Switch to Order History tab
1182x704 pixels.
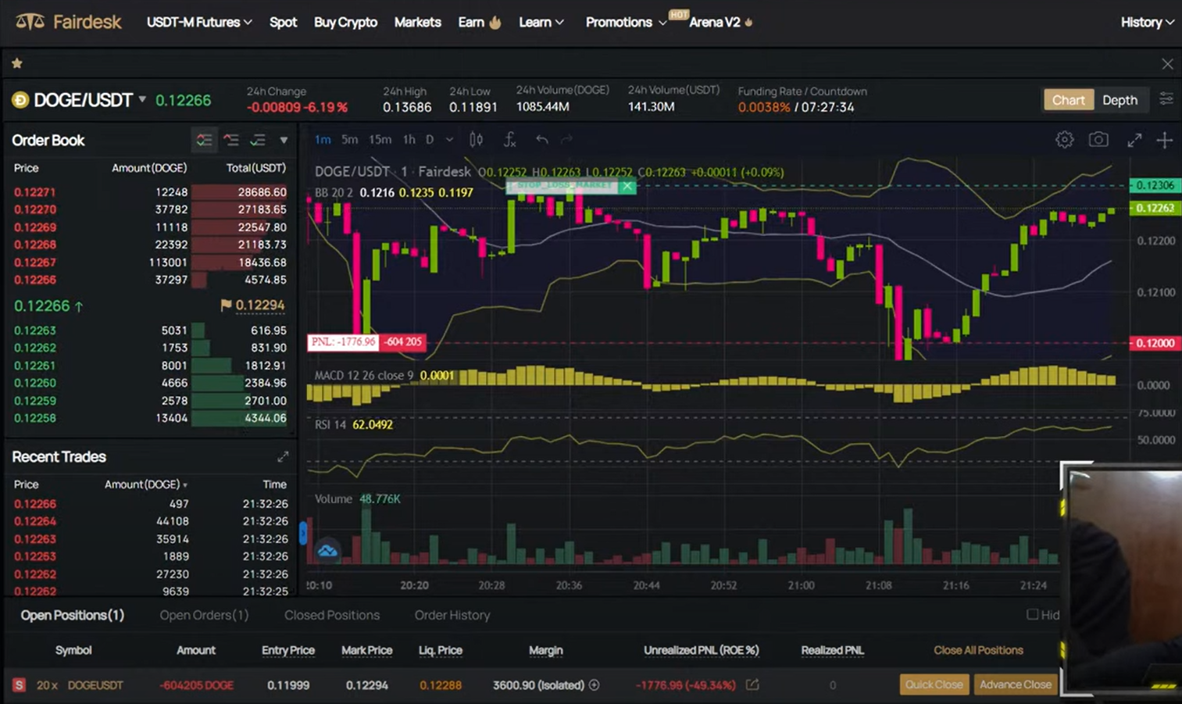coord(452,615)
